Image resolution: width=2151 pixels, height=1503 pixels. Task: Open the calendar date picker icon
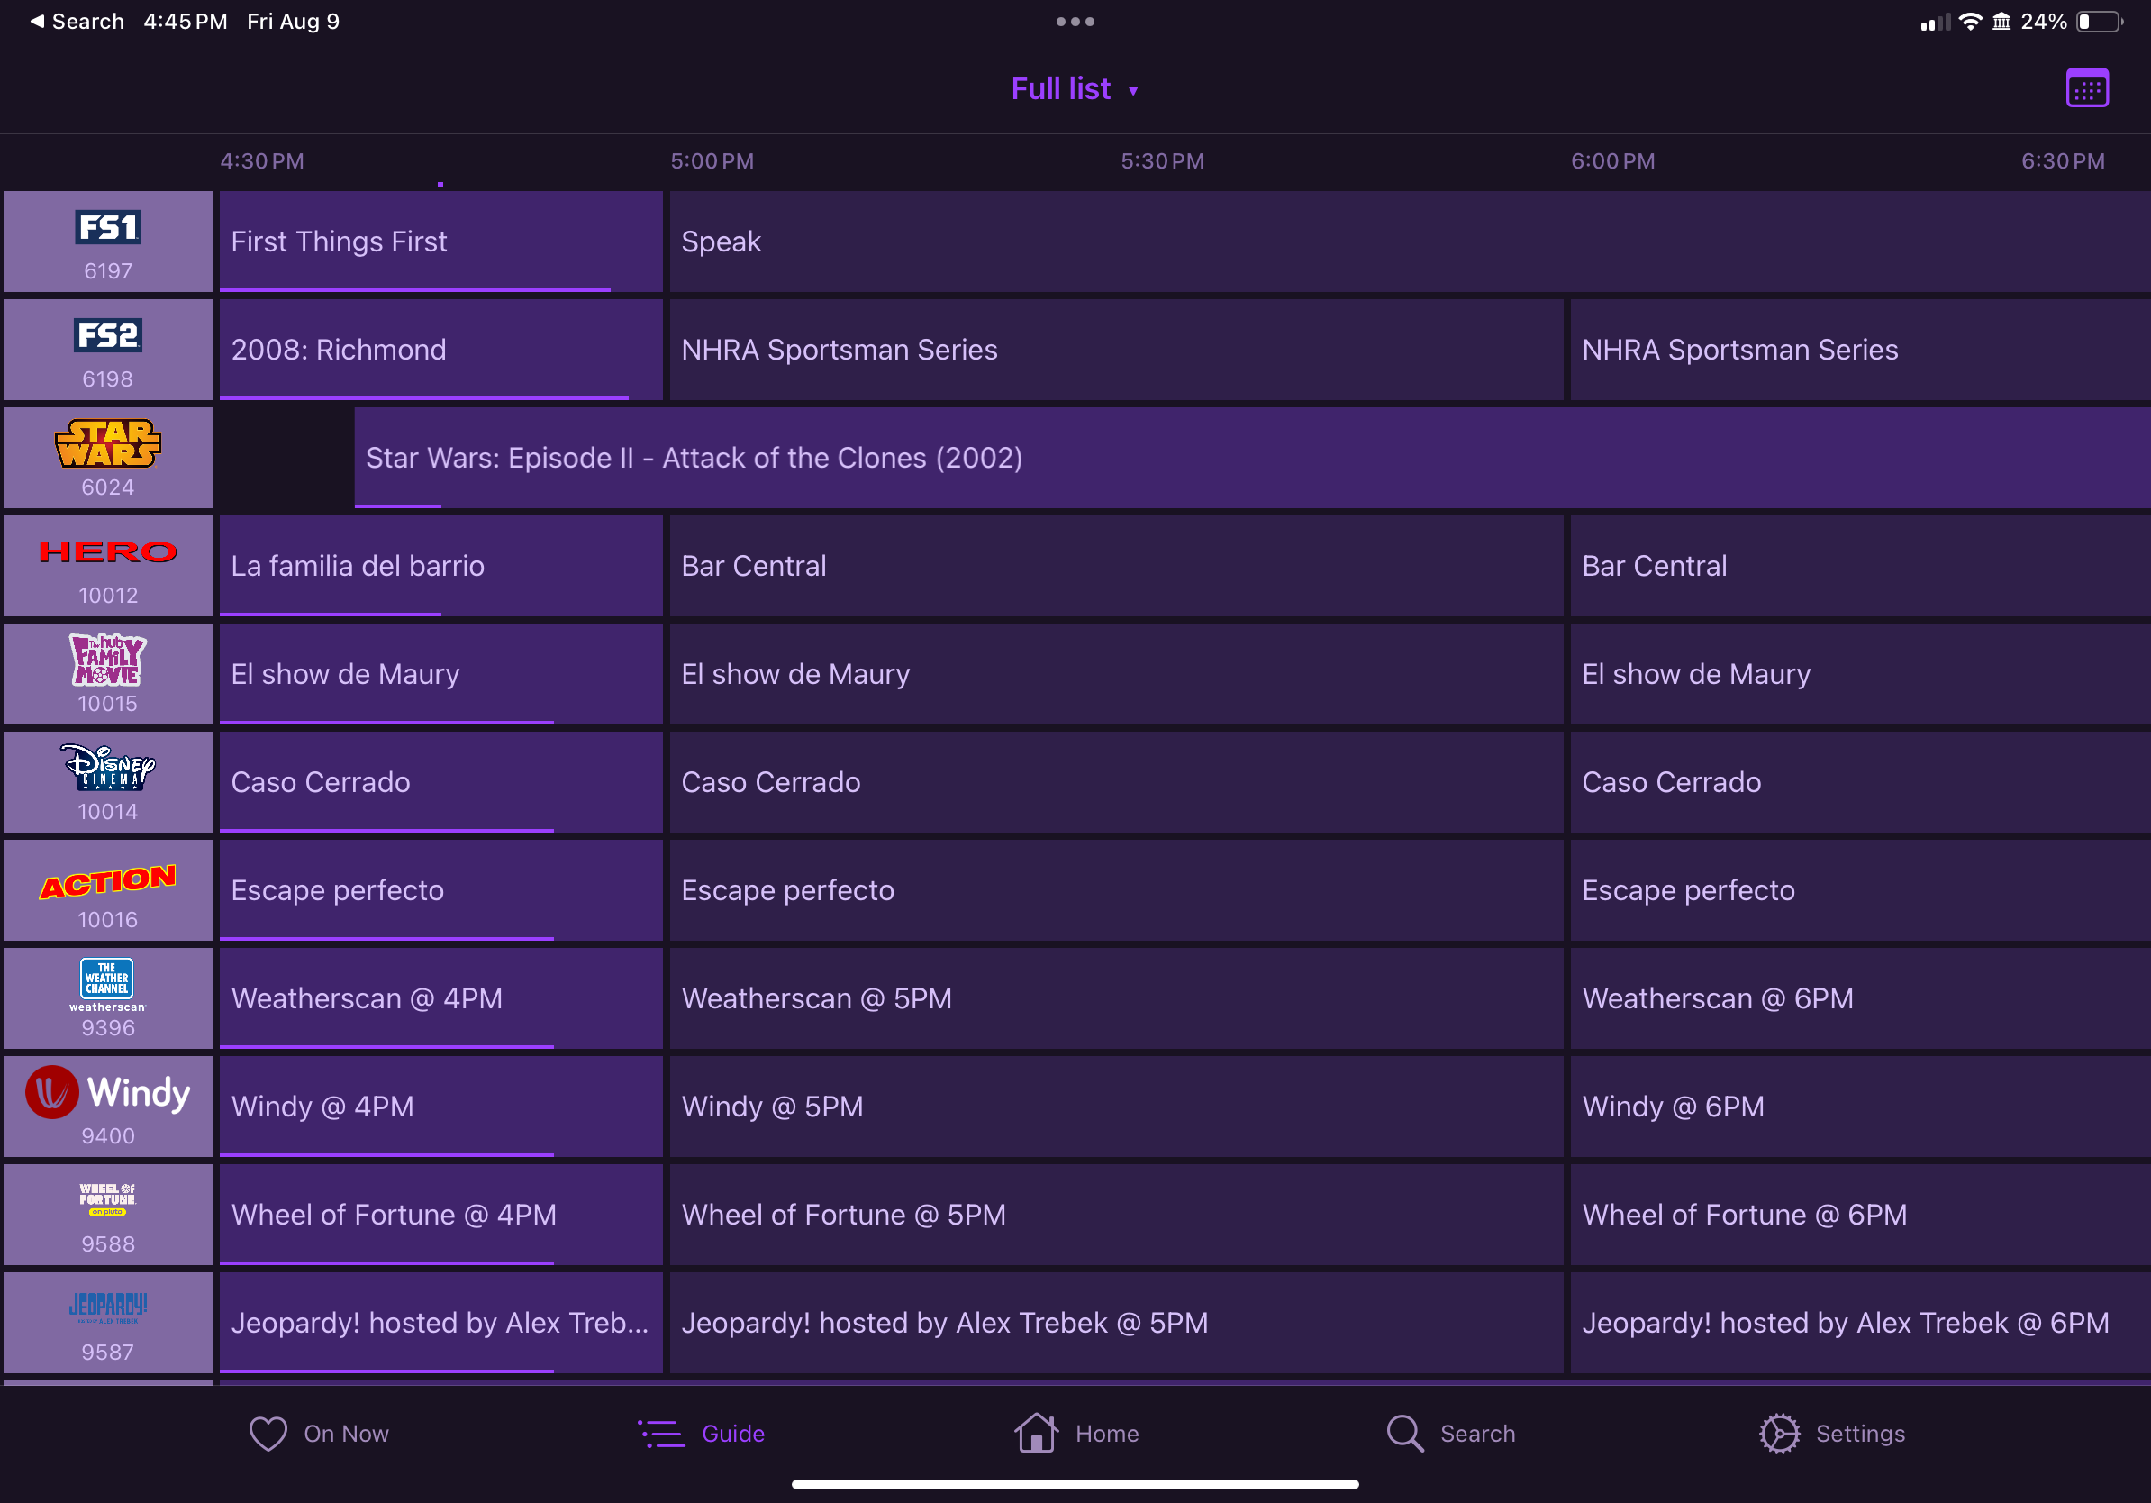(x=2086, y=89)
